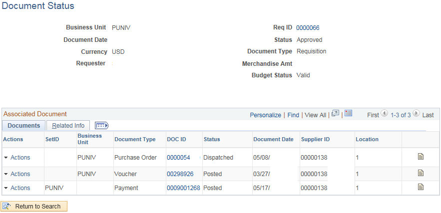Screen dimensions: 441x213
Task: Show previous row arrow icon
Action: [384, 114]
